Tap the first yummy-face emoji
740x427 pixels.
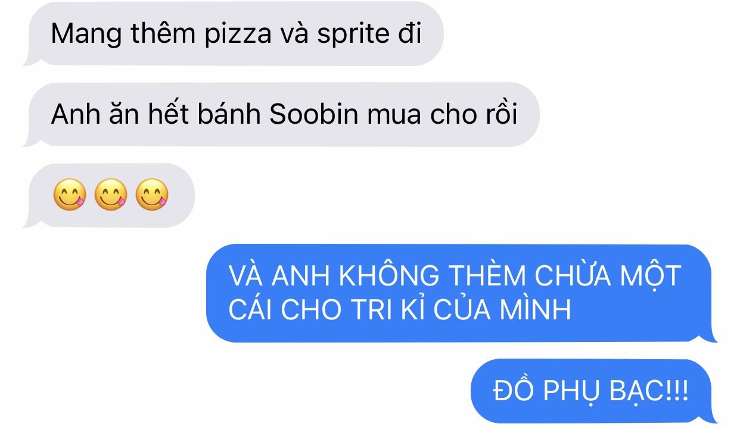(70, 196)
